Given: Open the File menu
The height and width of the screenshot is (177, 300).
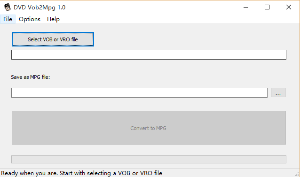Looking at the screenshot, I should 8,19.
